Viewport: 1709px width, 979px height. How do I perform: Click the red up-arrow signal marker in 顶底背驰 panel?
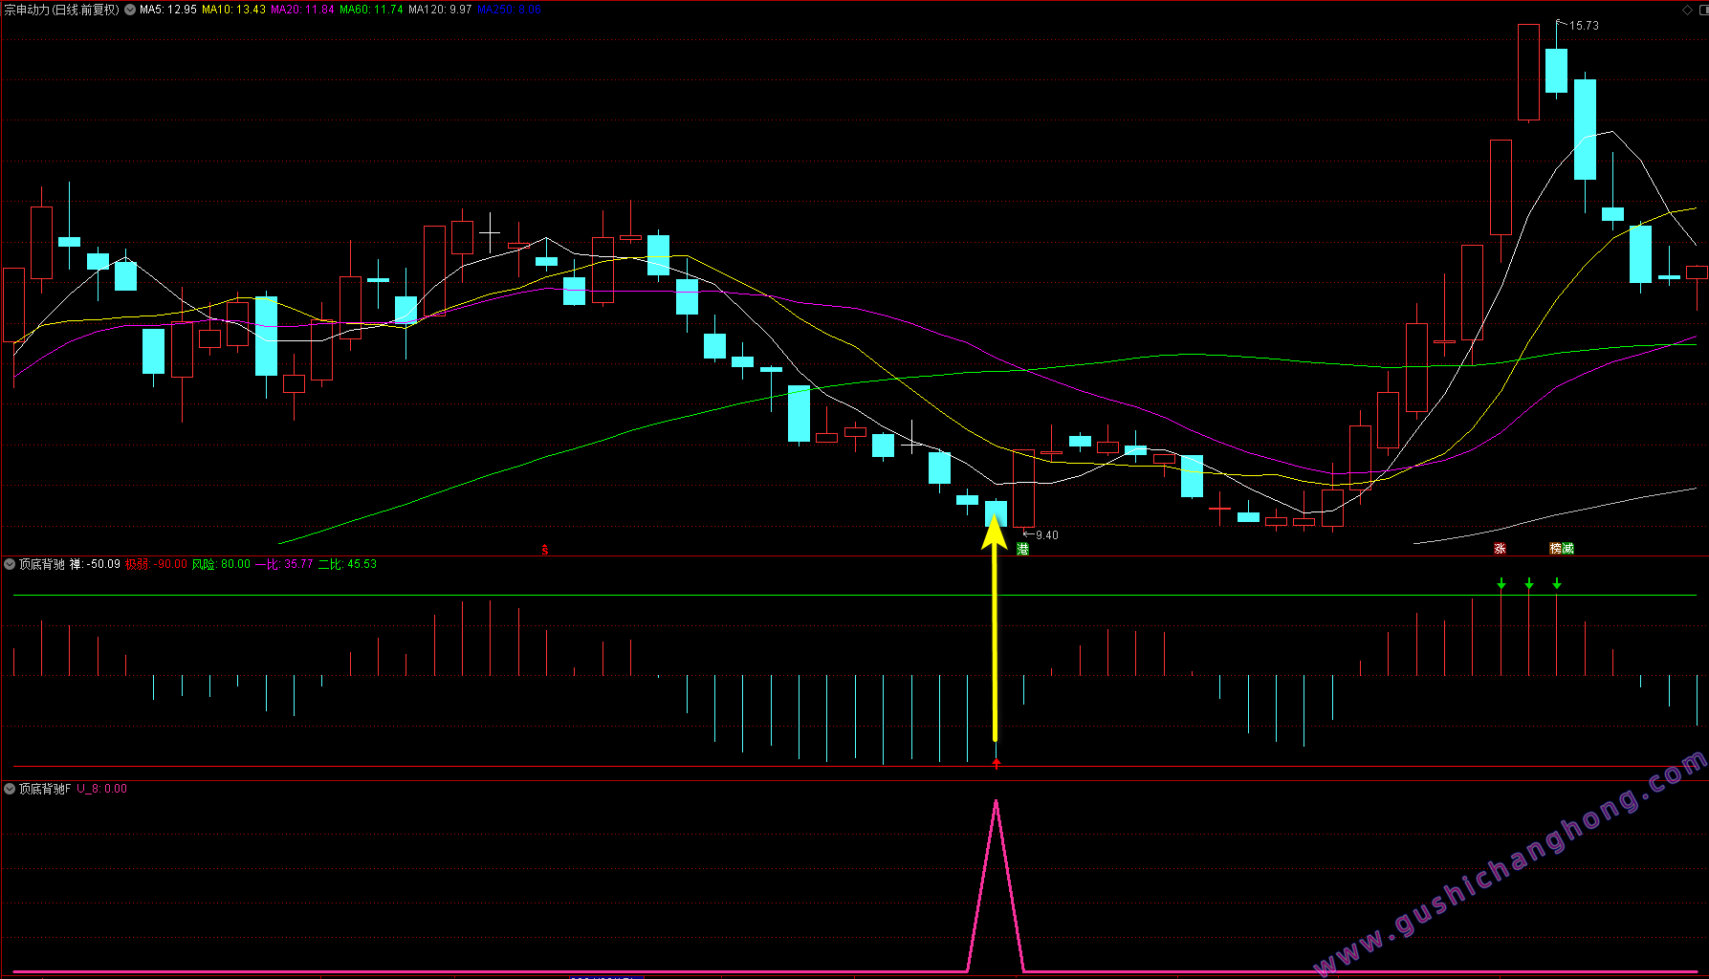[996, 763]
